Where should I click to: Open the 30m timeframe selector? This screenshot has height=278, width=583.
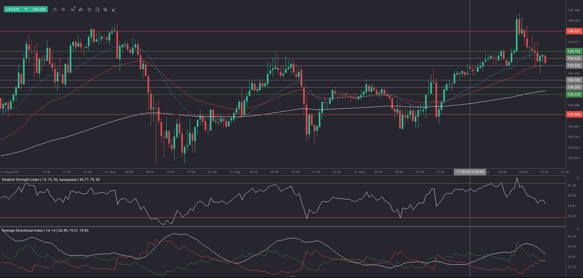click(73, 10)
